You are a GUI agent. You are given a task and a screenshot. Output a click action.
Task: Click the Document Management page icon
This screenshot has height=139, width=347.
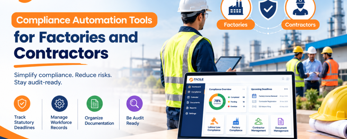point(281,122)
